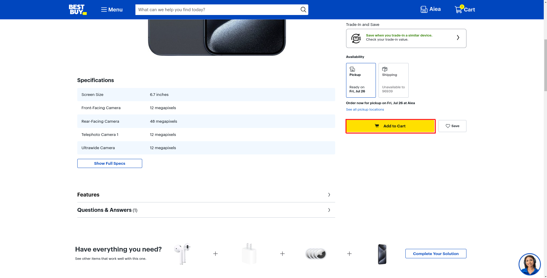Open the hamburger Menu

pyautogui.click(x=112, y=10)
